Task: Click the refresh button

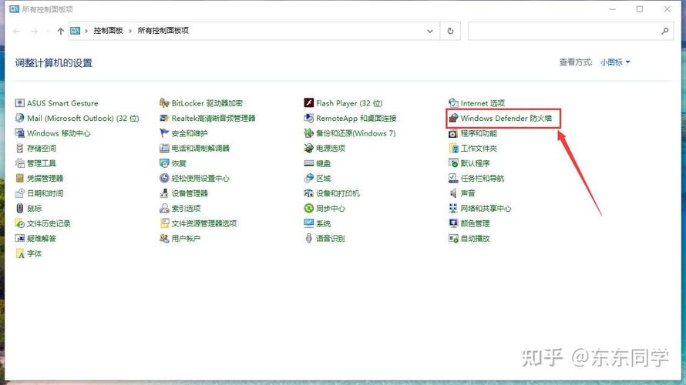Action: point(450,31)
